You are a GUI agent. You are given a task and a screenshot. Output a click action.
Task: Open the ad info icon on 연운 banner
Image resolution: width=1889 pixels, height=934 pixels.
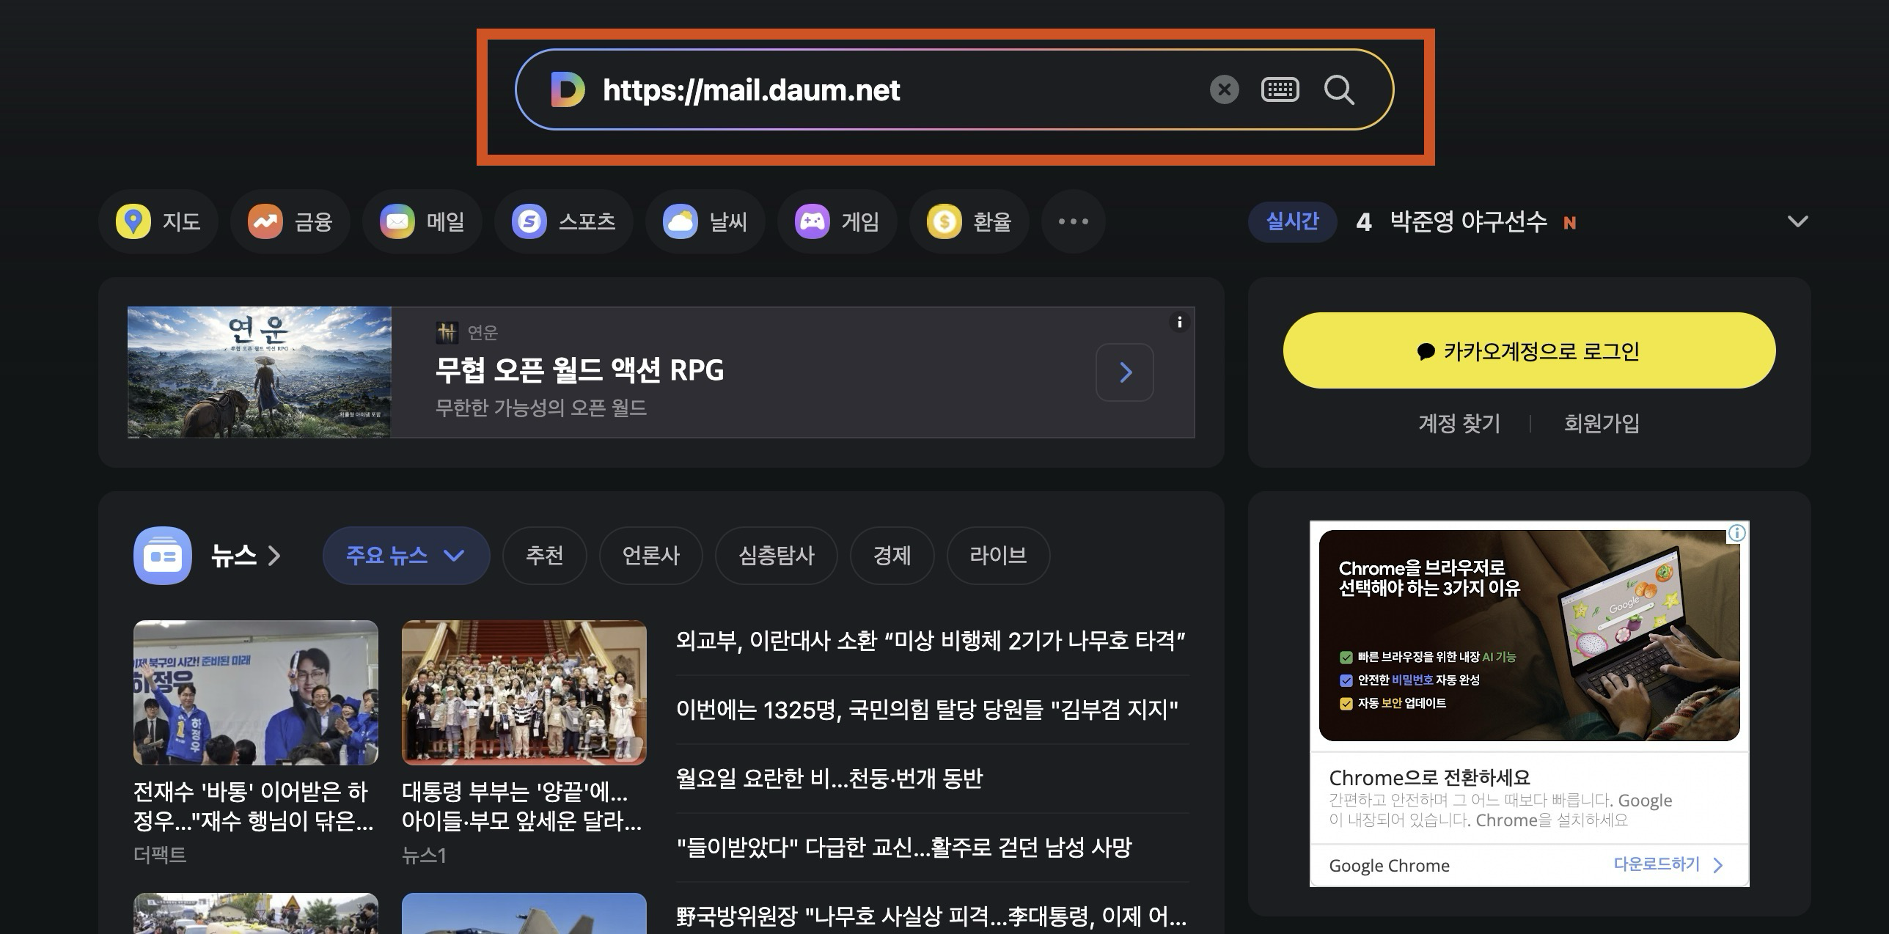click(x=1179, y=322)
